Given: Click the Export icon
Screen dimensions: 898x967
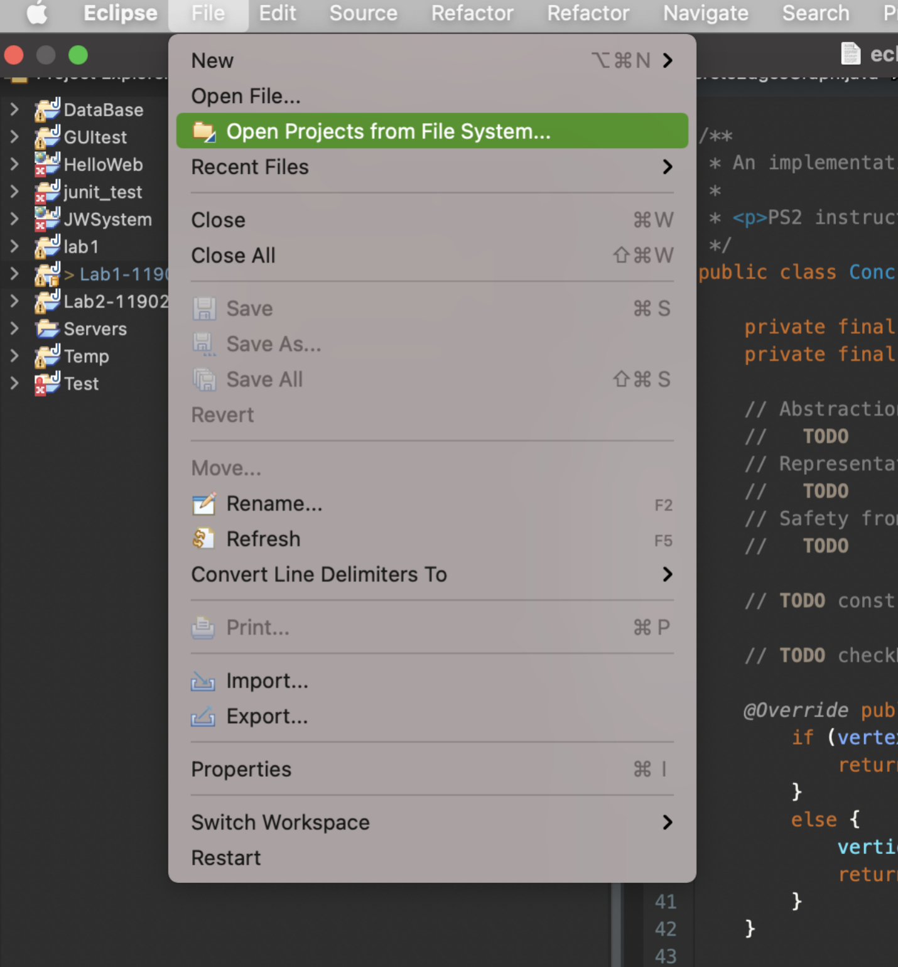Looking at the screenshot, I should pos(203,716).
